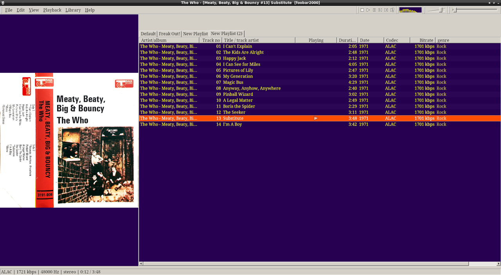Switch to the Default playlist tab
This screenshot has height=275, width=501.
[x=148, y=34]
